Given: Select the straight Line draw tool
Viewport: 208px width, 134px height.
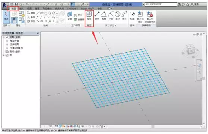Looking at the screenshot, I should point(38,13).
